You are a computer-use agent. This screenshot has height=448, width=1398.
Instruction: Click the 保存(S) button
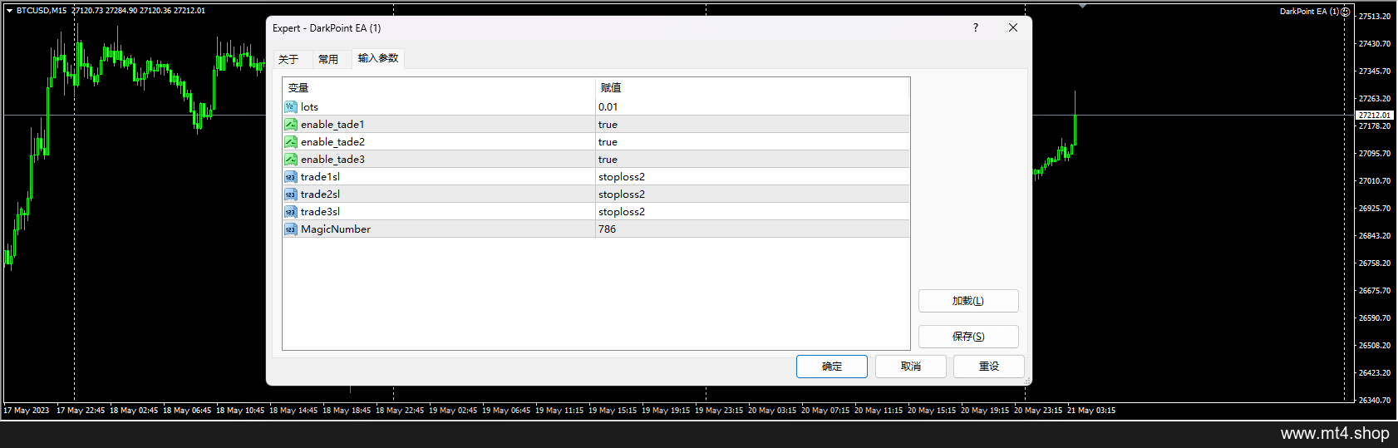point(968,337)
